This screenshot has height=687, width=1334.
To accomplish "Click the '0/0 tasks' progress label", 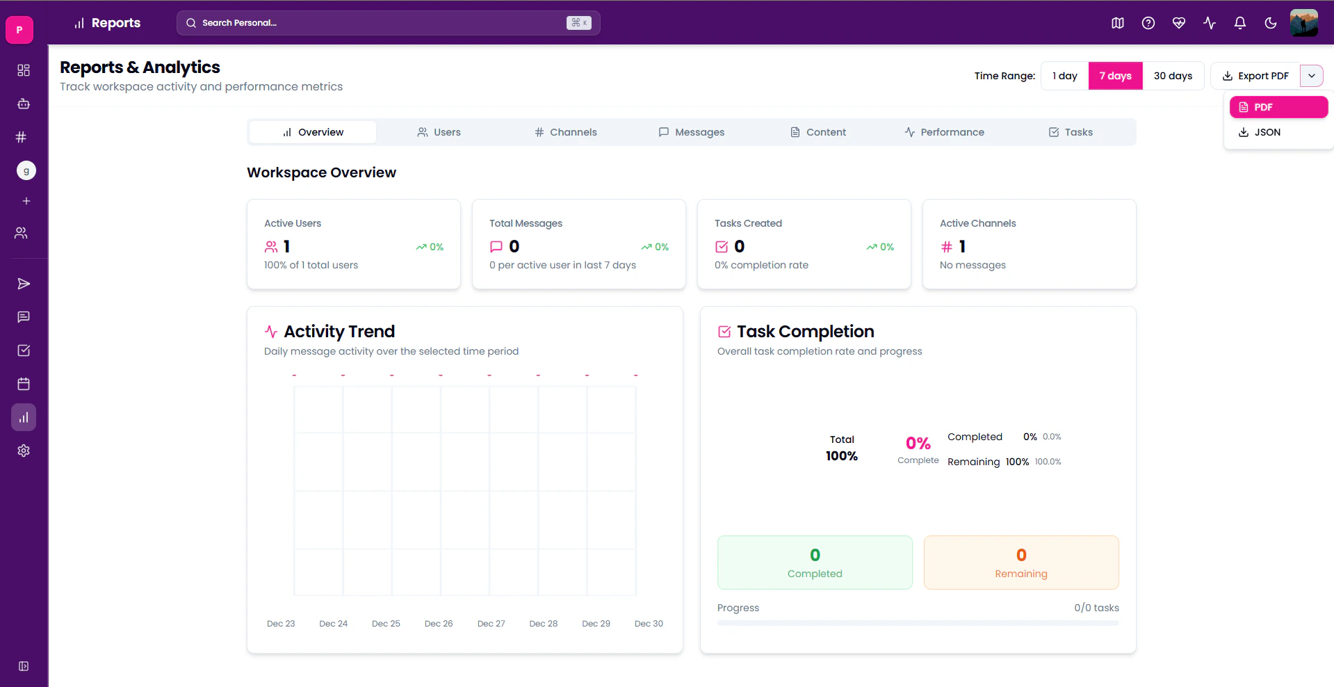I will pos(1096,608).
